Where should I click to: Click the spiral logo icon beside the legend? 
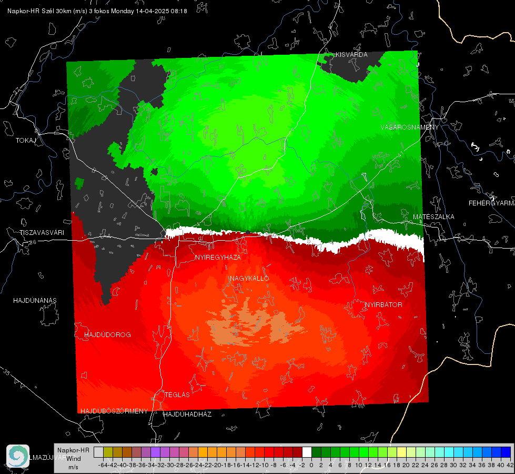[18, 456]
